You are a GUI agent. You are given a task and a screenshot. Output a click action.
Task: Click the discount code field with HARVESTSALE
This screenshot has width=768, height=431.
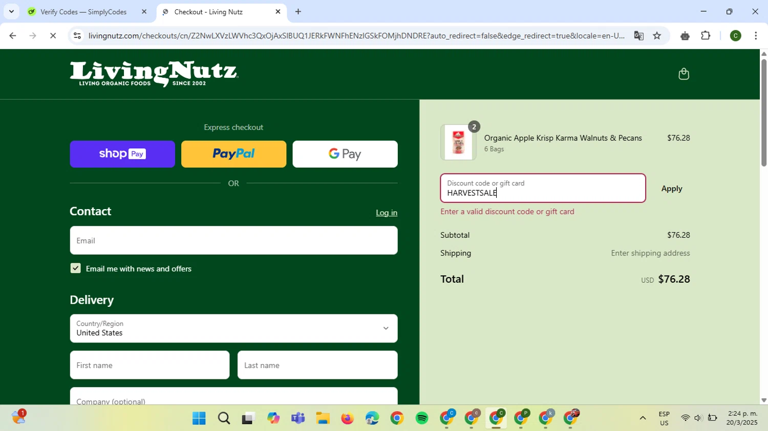543,188
